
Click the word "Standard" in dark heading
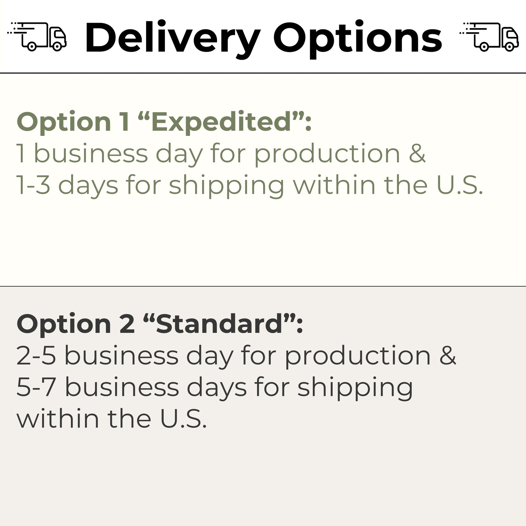pyautogui.click(x=219, y=324)
